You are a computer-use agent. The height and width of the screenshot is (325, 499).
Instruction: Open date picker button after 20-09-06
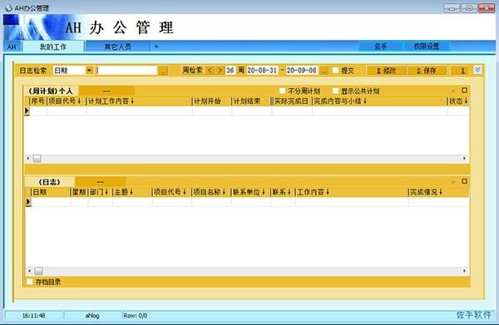[324, 71]
